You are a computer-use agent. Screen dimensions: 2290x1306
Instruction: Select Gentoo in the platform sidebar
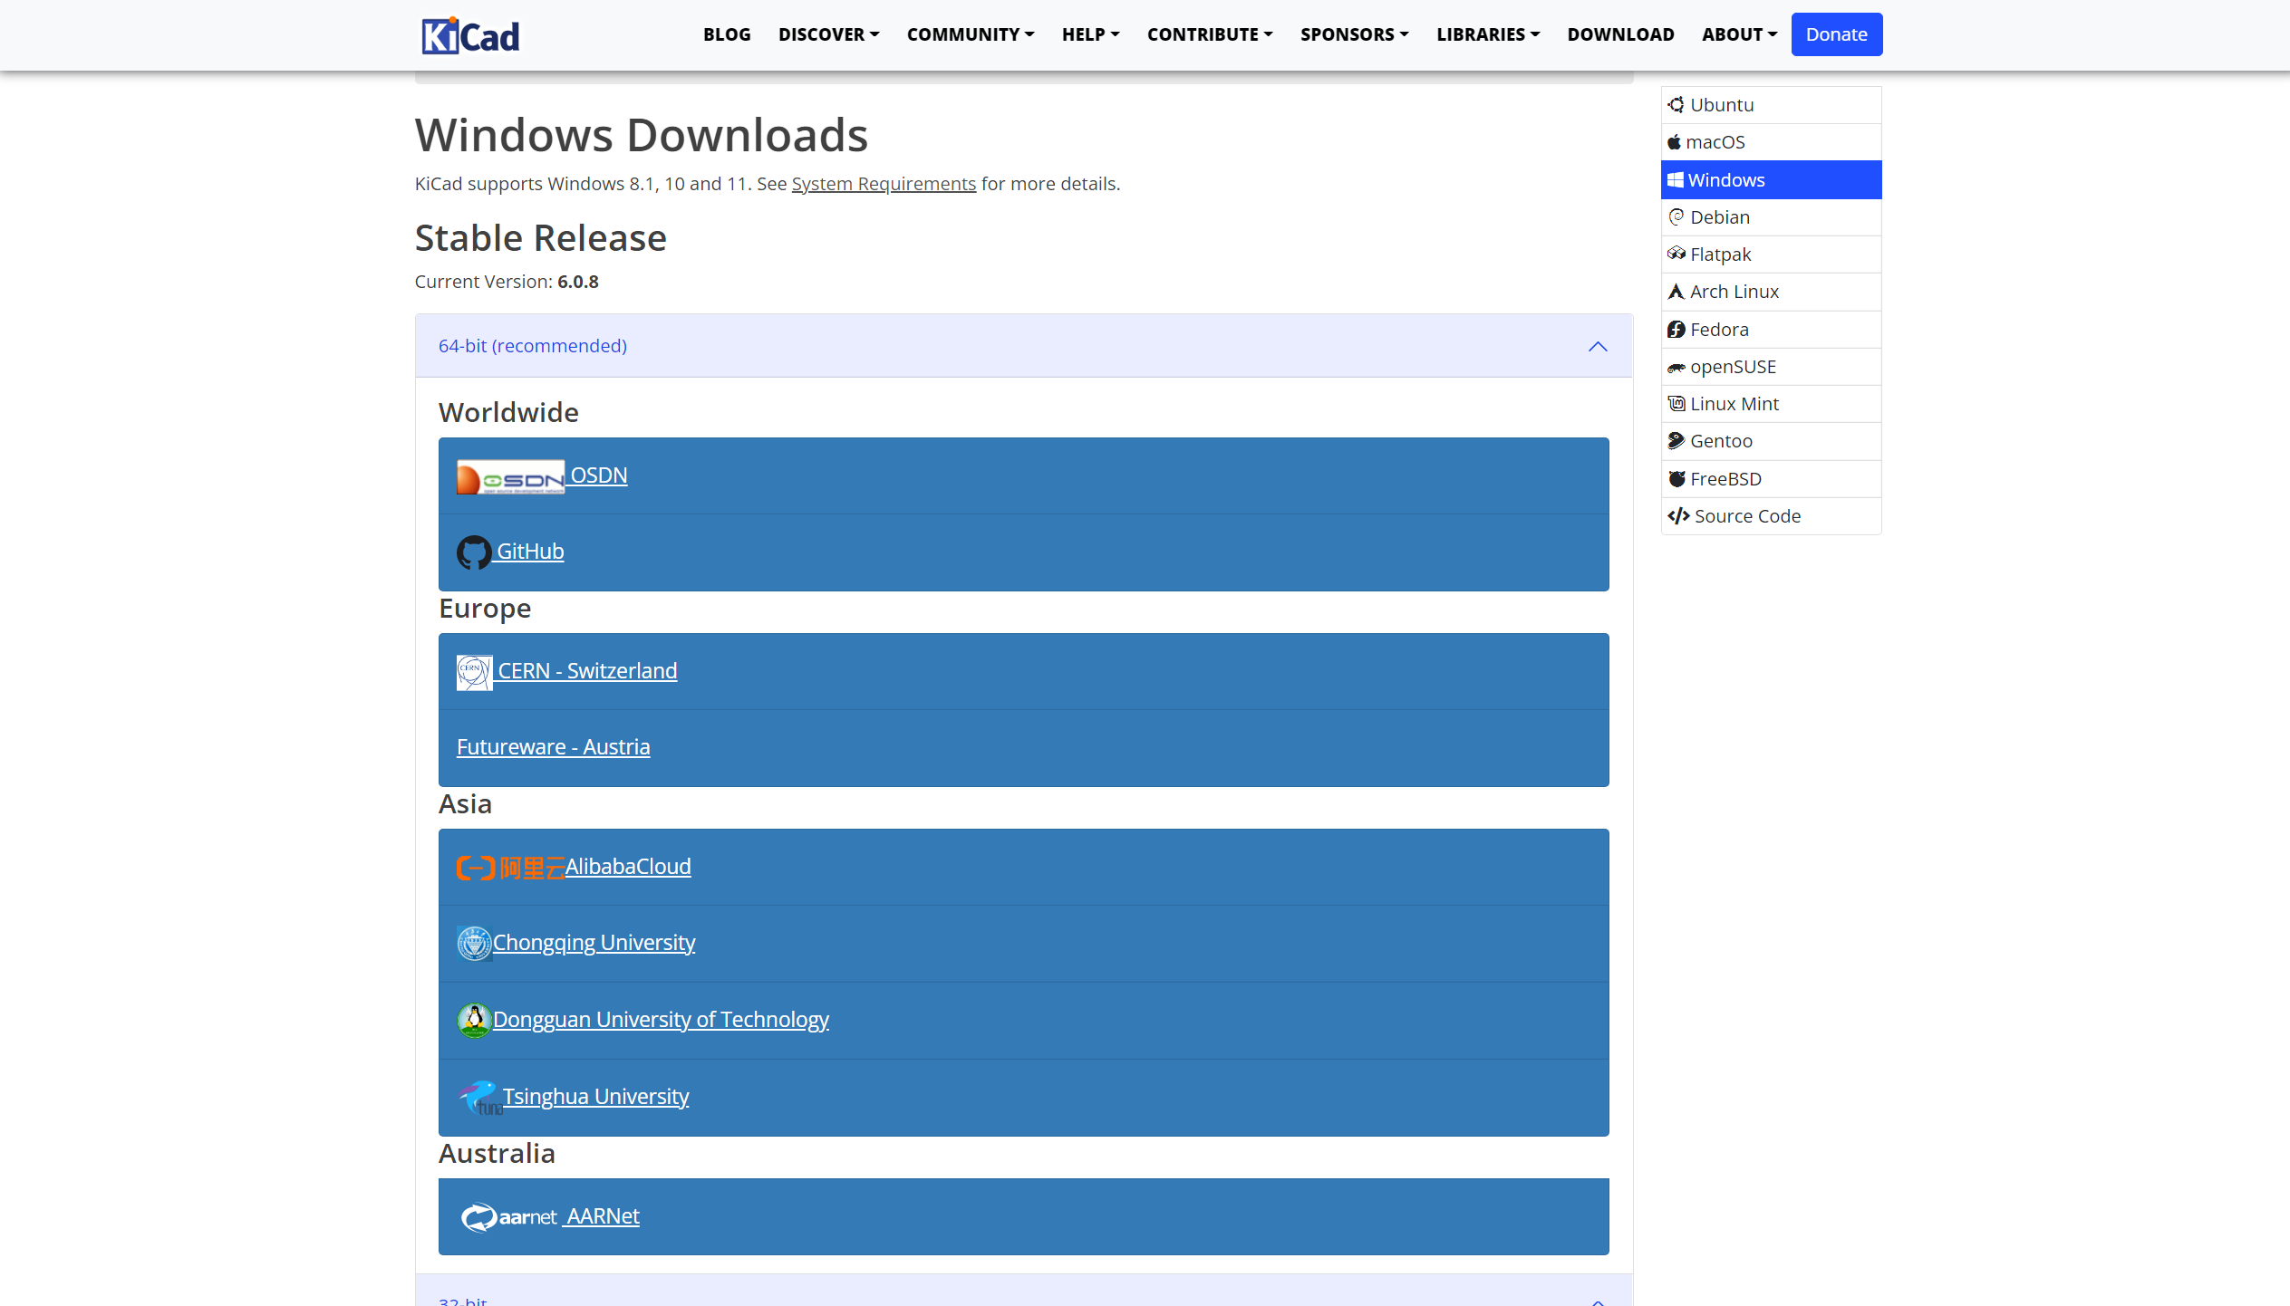(1771, 441)
